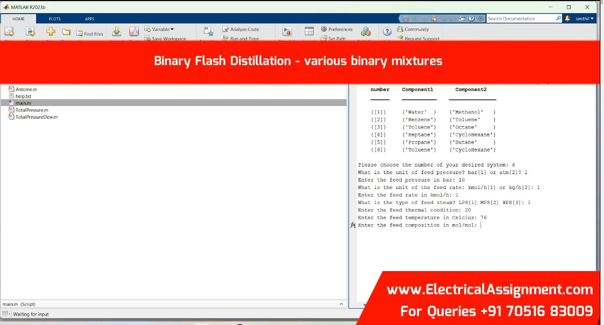Click the quick access Help question mark
The image size is (604, 325).
[472, 19]
